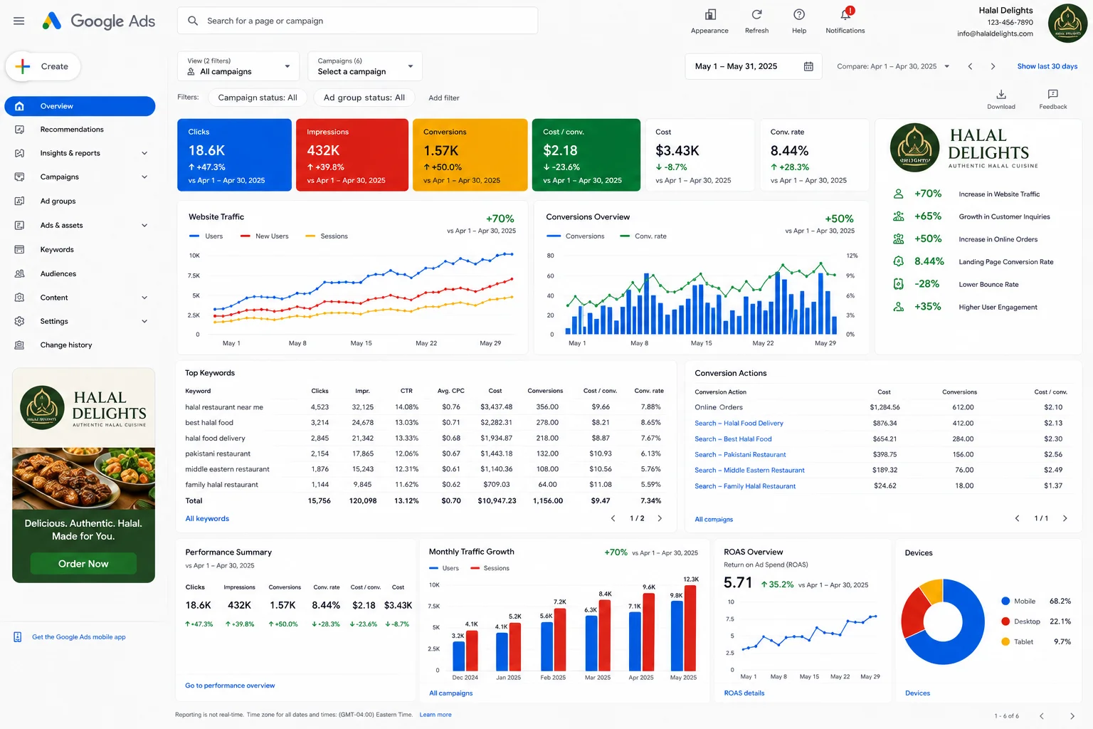1093x729 pixels.
Task: Download the overview report
Action: coord(1001,99)
